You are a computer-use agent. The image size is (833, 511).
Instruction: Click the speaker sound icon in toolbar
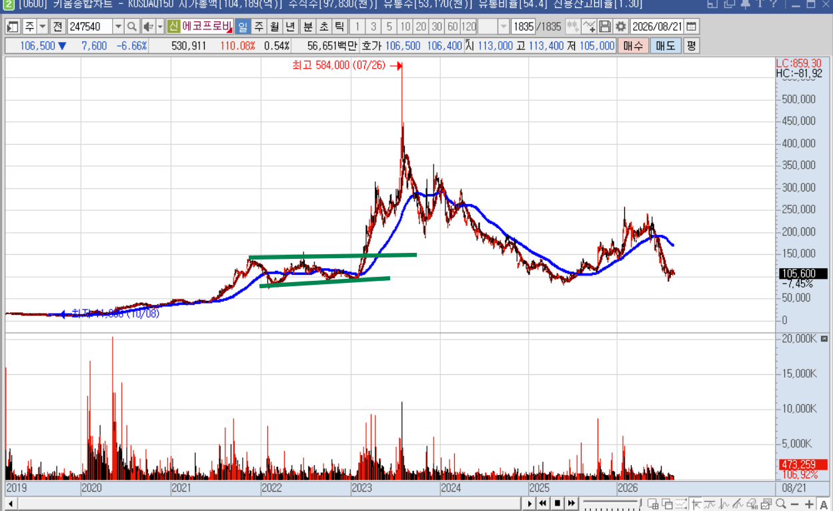(148, 27)
